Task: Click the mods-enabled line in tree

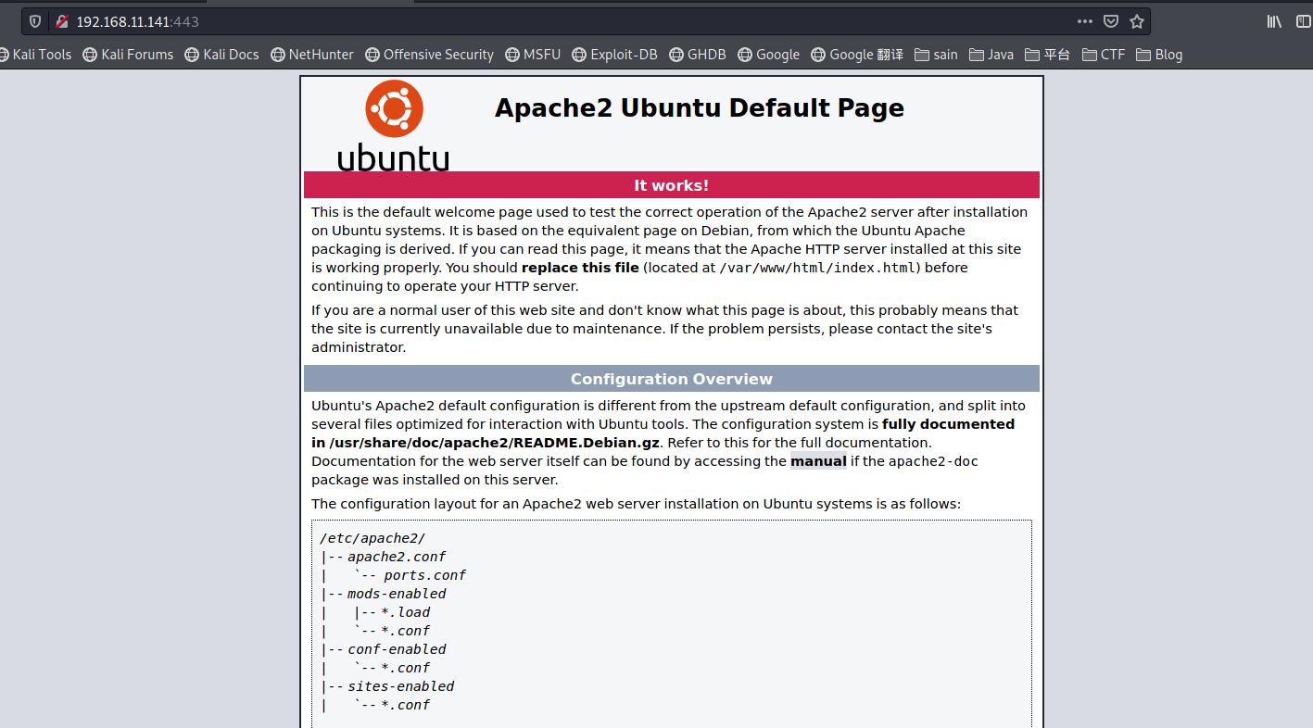Action: (x=397, y=594)
